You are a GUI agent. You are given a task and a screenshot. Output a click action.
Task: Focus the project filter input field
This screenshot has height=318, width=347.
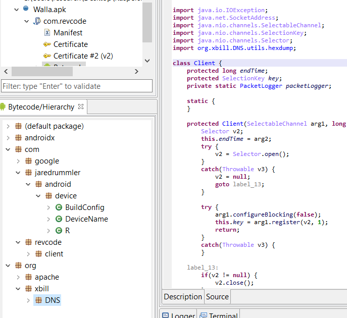tap(77, 86)
